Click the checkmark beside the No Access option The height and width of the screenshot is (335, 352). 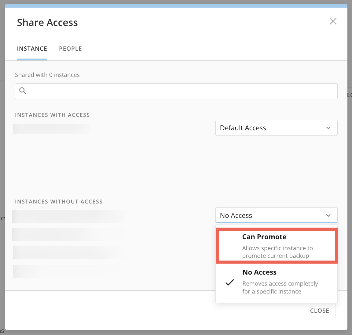tap(230, 283)
